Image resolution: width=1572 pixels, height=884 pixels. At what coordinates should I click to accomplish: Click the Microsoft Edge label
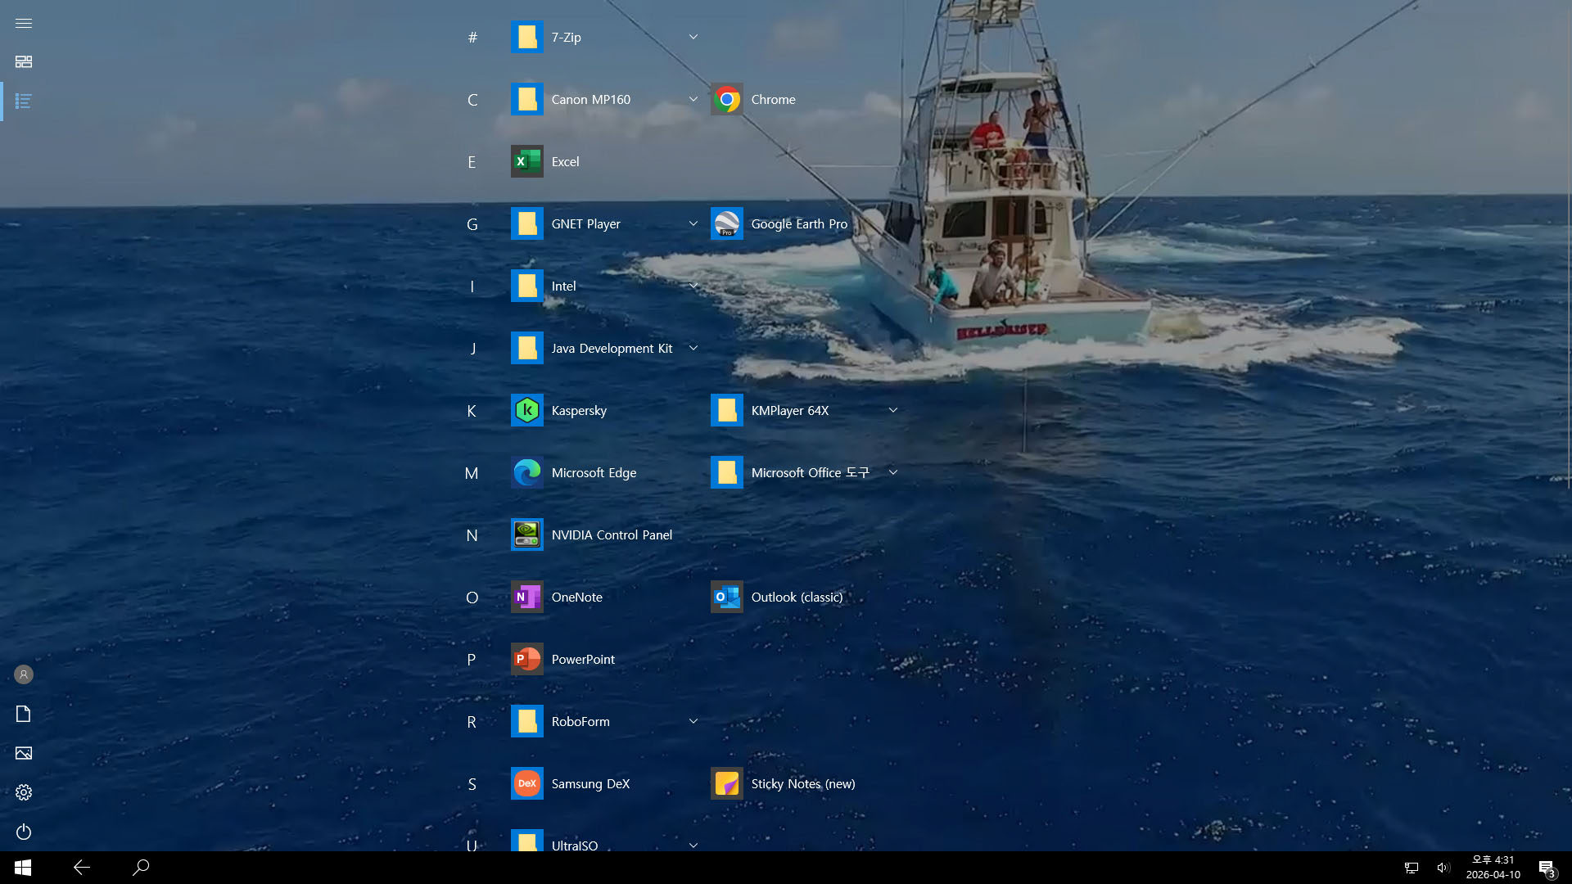pyautogui.click(x=594, y=472)
